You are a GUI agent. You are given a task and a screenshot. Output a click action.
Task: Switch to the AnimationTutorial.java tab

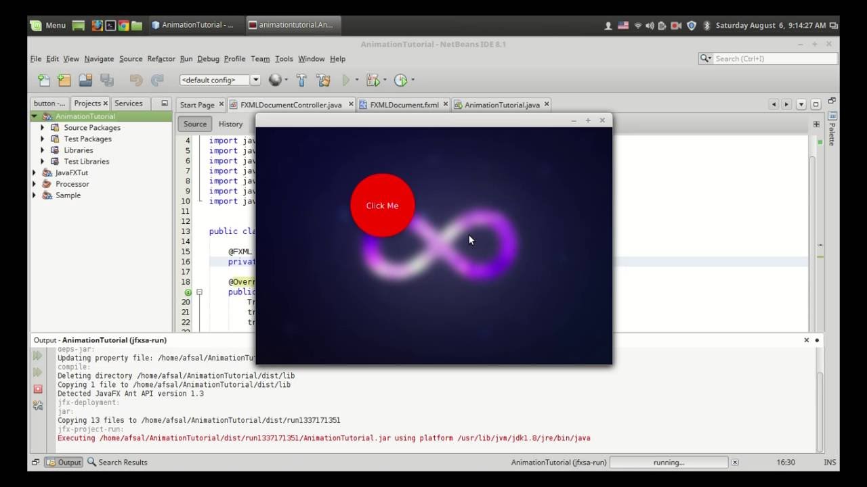click(502, 105)
